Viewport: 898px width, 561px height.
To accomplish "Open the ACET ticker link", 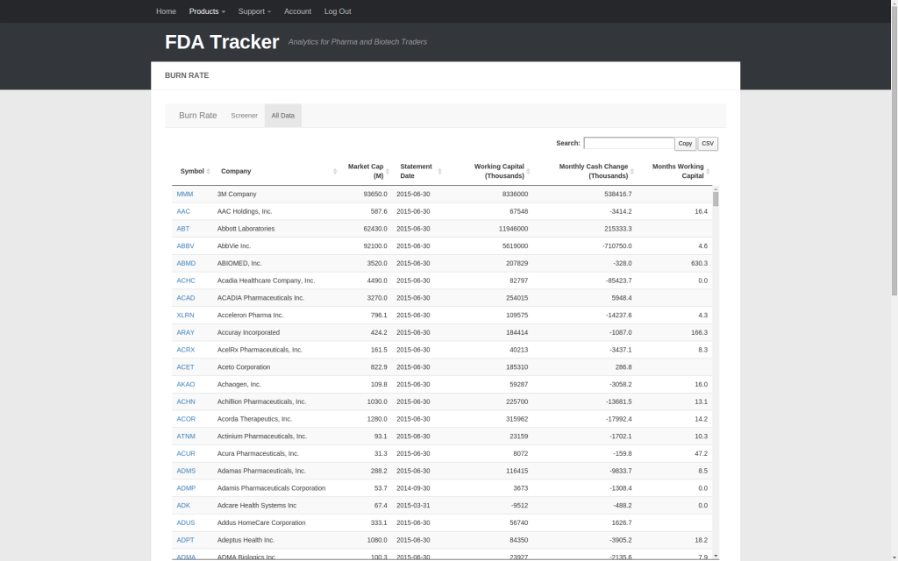I will (186, 367).
